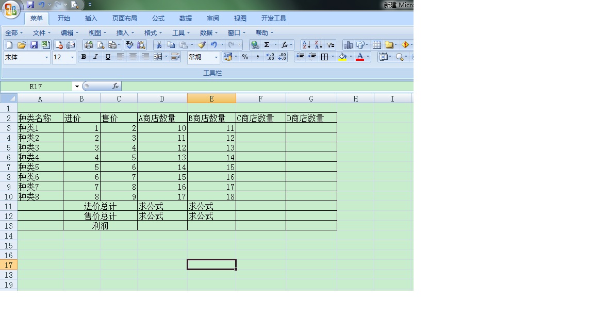Decrease decimal places
This screenshot has height=334, width=594.
coord(282,57)
